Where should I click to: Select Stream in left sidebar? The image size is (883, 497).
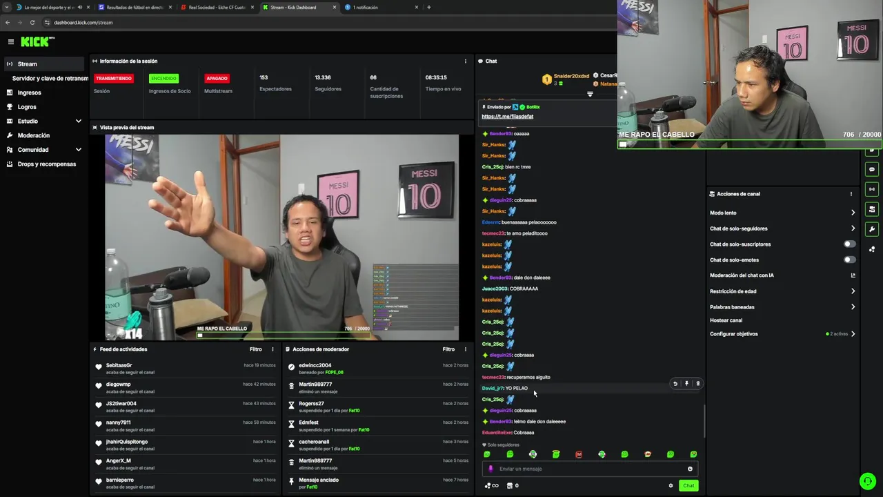[44, 64]
